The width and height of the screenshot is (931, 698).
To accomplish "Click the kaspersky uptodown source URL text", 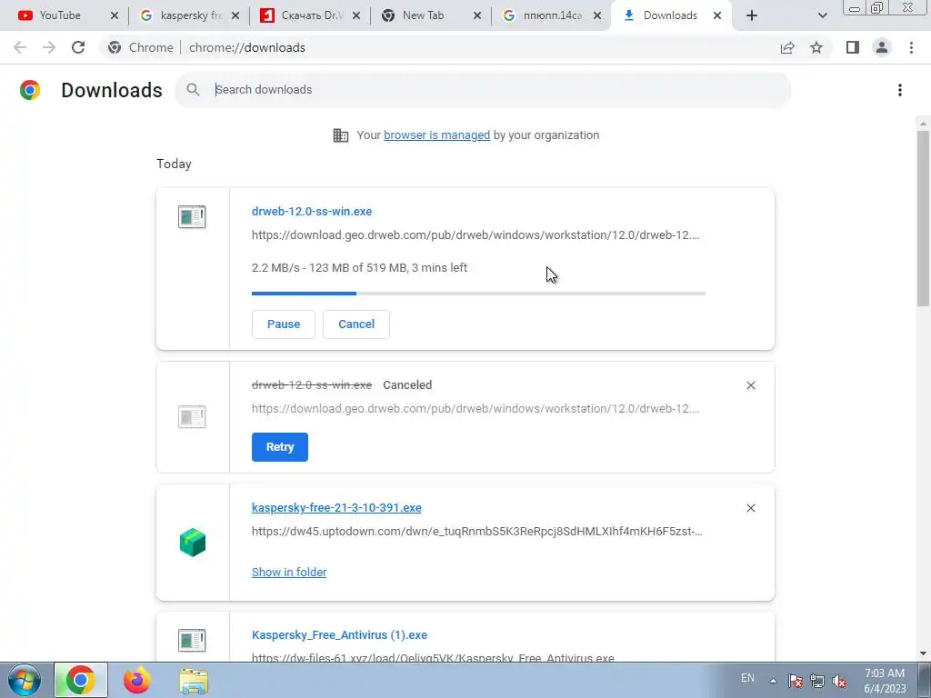I will pyautogui.click(x=476, y=531).
